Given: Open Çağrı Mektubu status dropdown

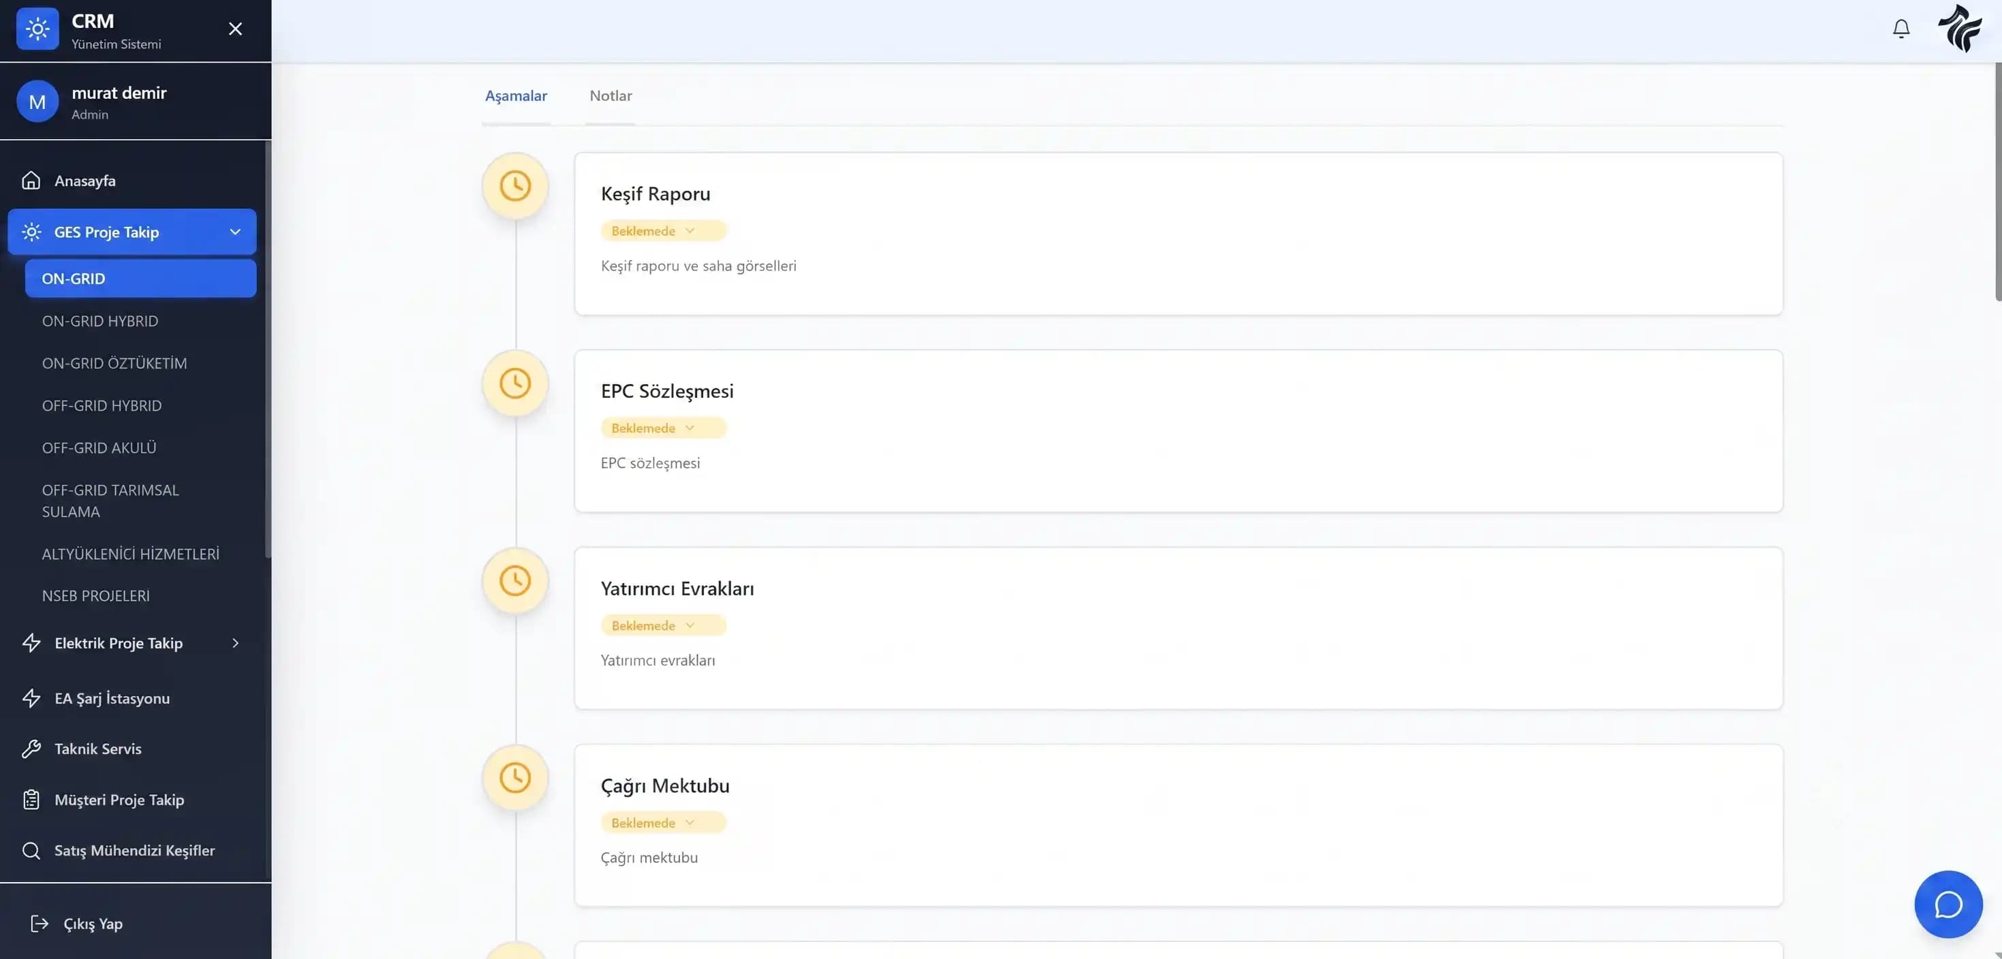Looking at the screenshot, I should pyautogui.click(x=663, y=822).
